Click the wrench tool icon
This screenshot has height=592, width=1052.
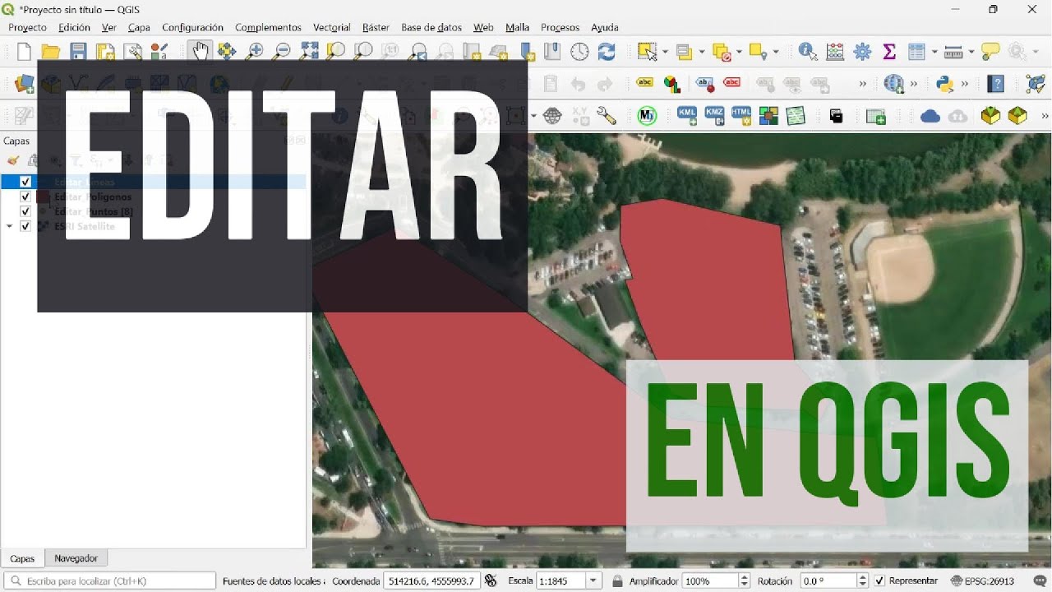click(x=607, y=116)
